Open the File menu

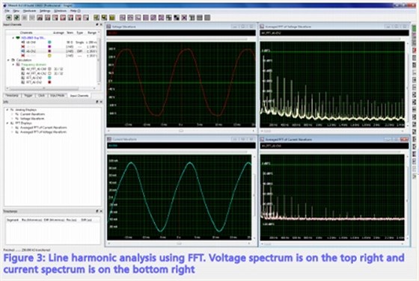(7, 10)
